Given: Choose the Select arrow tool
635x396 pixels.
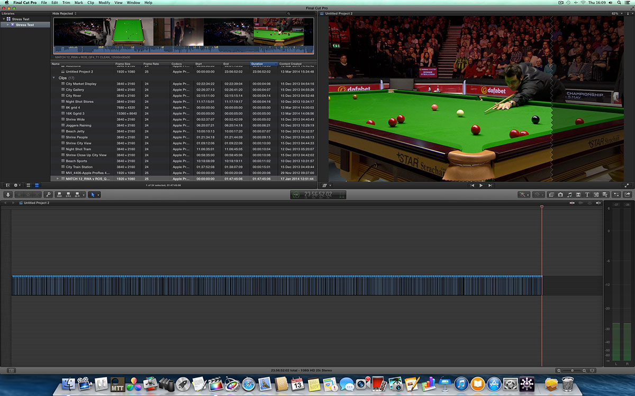Looking at the screenshot, I should point(93,195).
